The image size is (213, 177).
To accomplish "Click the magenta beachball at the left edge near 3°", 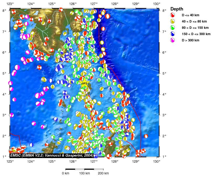I will click(x=12, y=115).
